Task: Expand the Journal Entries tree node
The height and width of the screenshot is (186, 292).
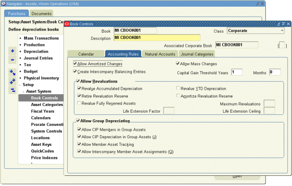Action: click(20, 58)
